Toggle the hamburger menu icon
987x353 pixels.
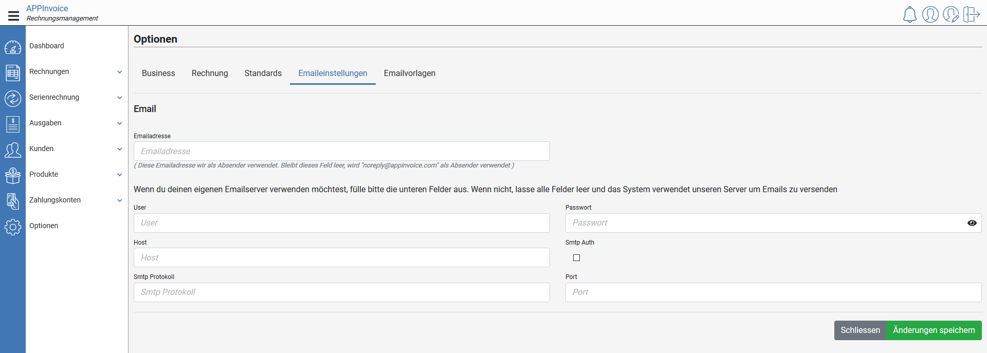pos(14,16)
